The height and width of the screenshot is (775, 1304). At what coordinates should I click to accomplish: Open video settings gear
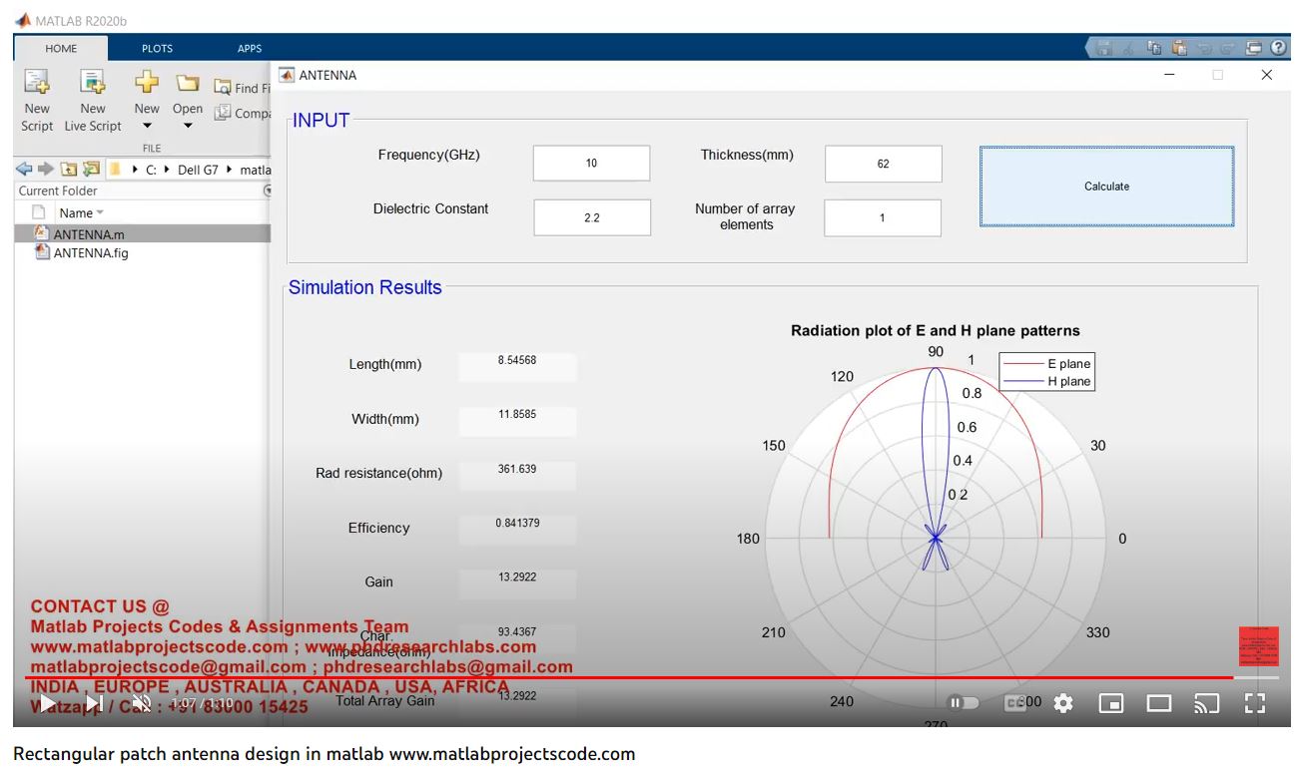(x=1063, y=703)
